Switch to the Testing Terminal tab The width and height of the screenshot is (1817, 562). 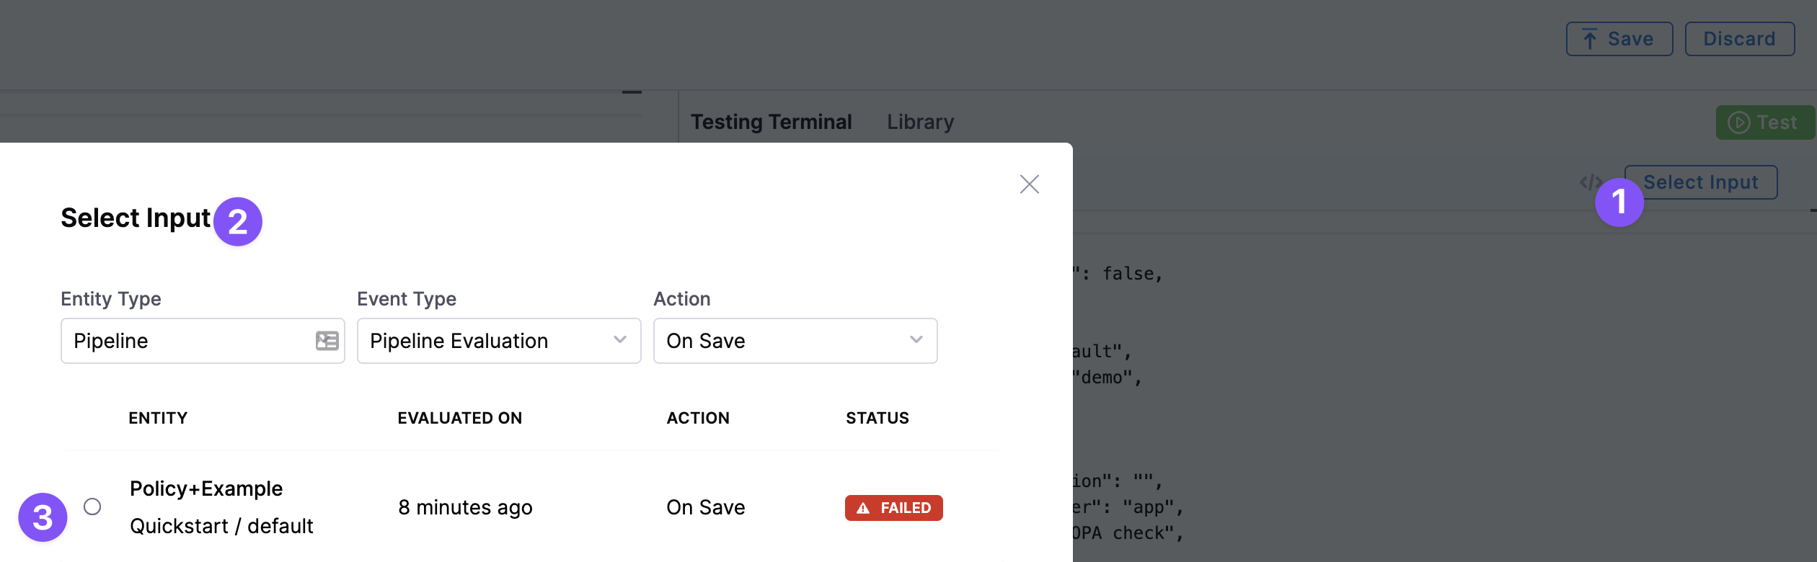tap(771, 122)
